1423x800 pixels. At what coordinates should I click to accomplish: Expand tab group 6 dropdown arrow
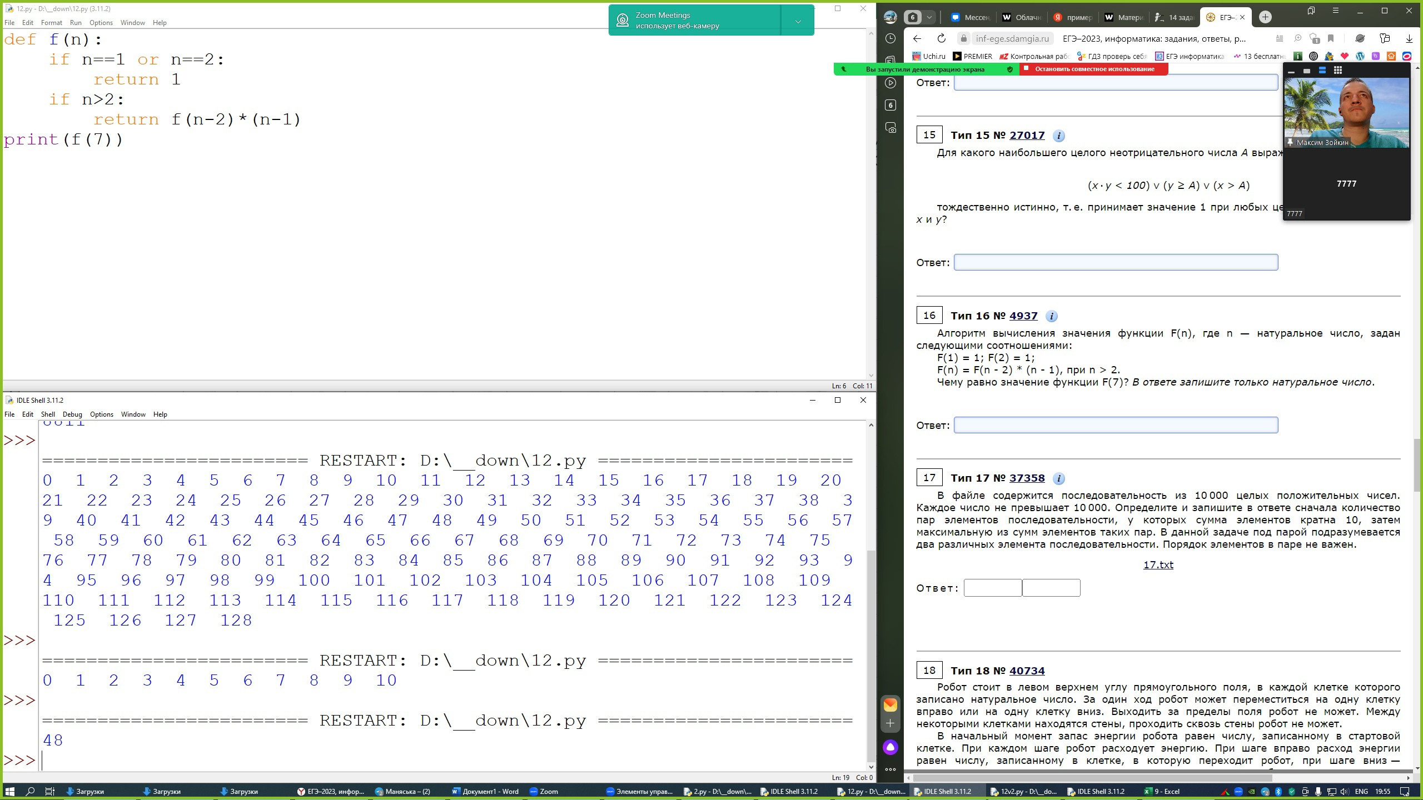pyautogui.click(x=929, y=17)
